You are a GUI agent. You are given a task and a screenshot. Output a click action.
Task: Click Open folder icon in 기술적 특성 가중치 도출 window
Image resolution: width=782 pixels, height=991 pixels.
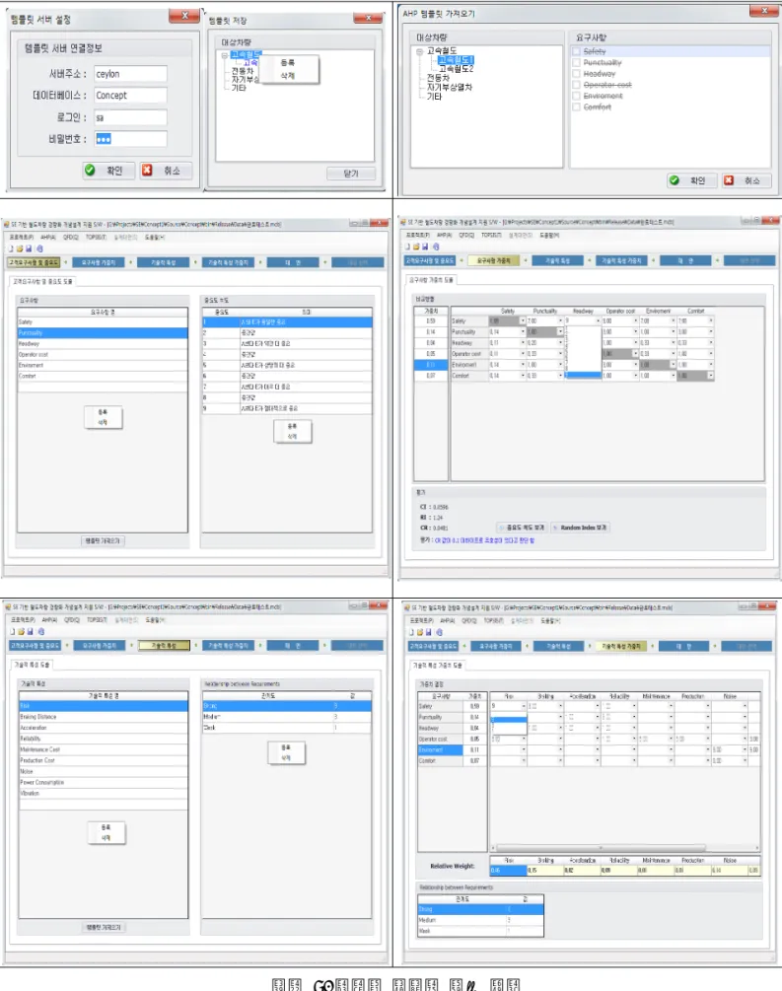point(420,632)
